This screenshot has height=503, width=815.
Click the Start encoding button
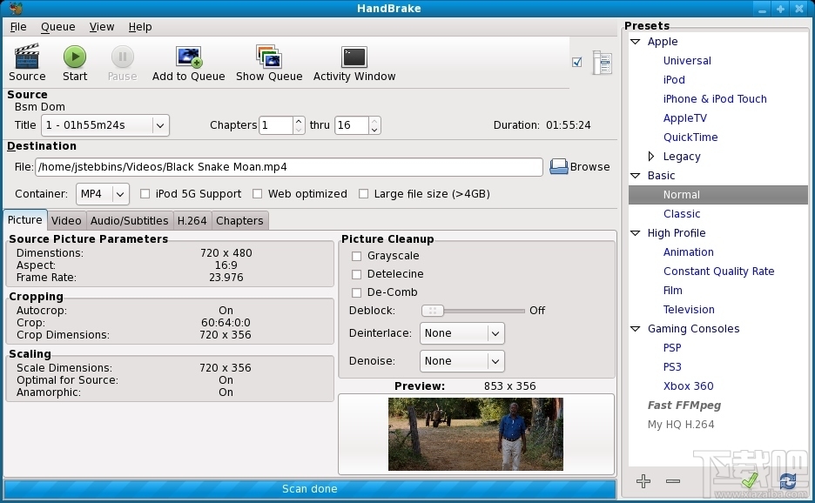click(x=74, y=61)
